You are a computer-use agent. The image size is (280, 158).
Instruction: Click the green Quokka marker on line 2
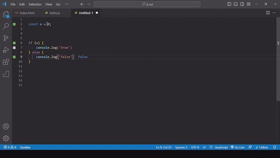click(x=14, y=24)
